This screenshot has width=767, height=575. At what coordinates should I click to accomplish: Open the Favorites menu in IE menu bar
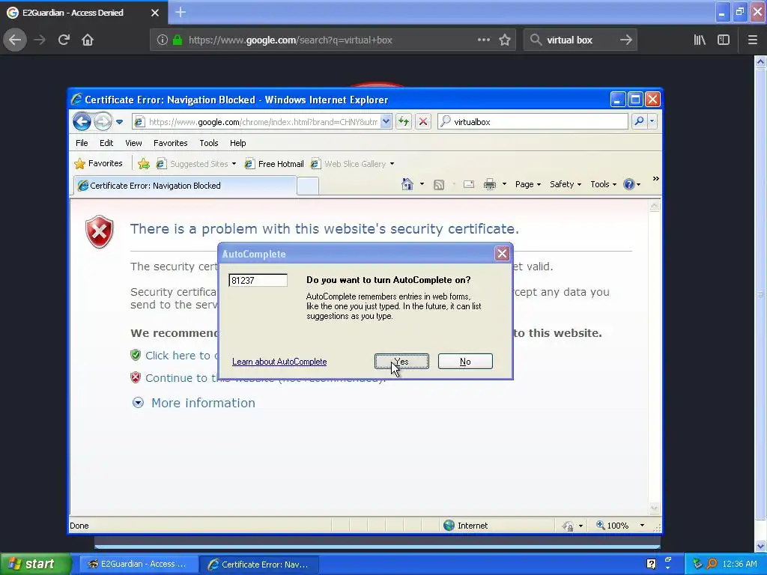(170, 143)
